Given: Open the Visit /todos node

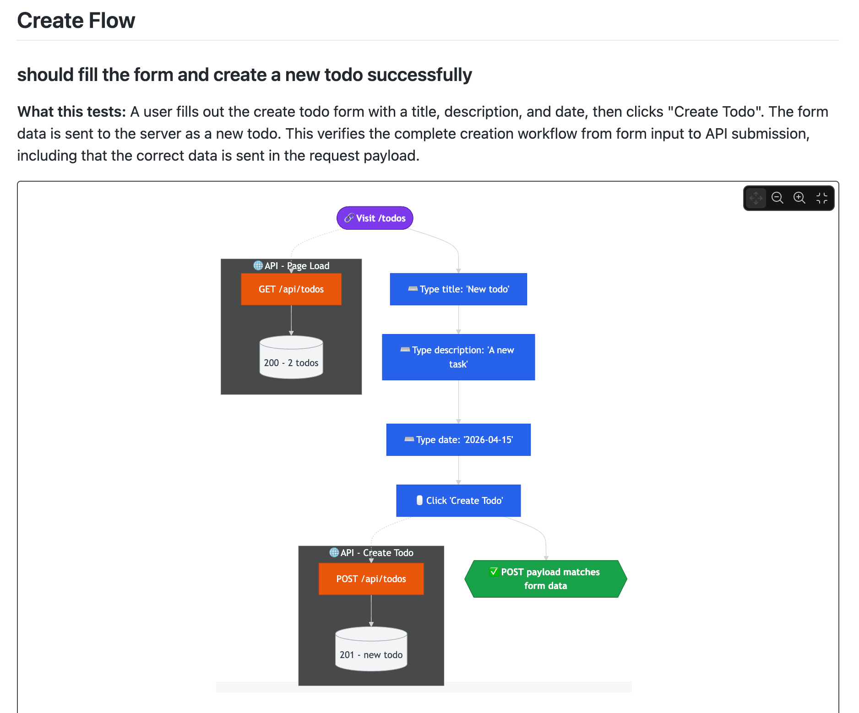Looking at the screenshot, I should pos(375,218).
